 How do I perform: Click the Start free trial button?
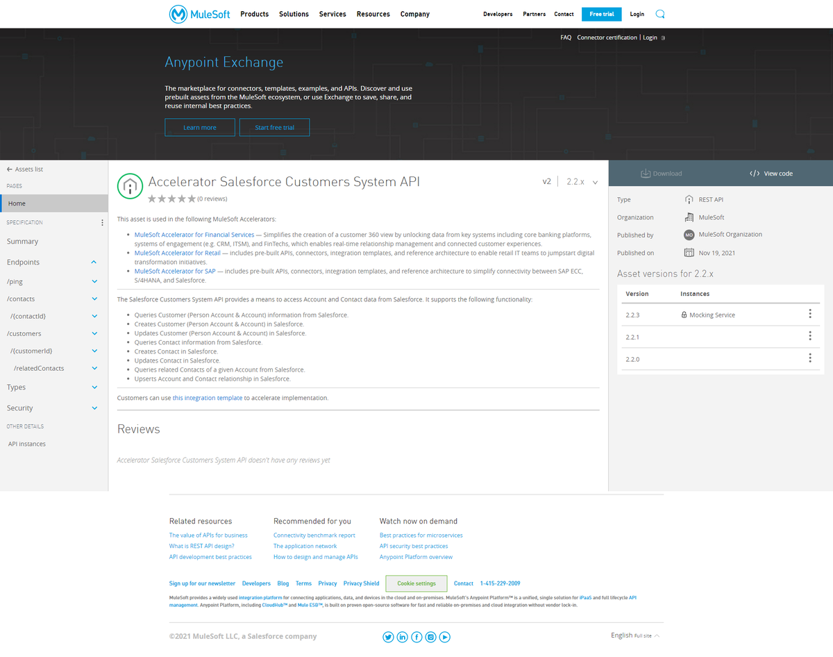click(x=274, y=127)
